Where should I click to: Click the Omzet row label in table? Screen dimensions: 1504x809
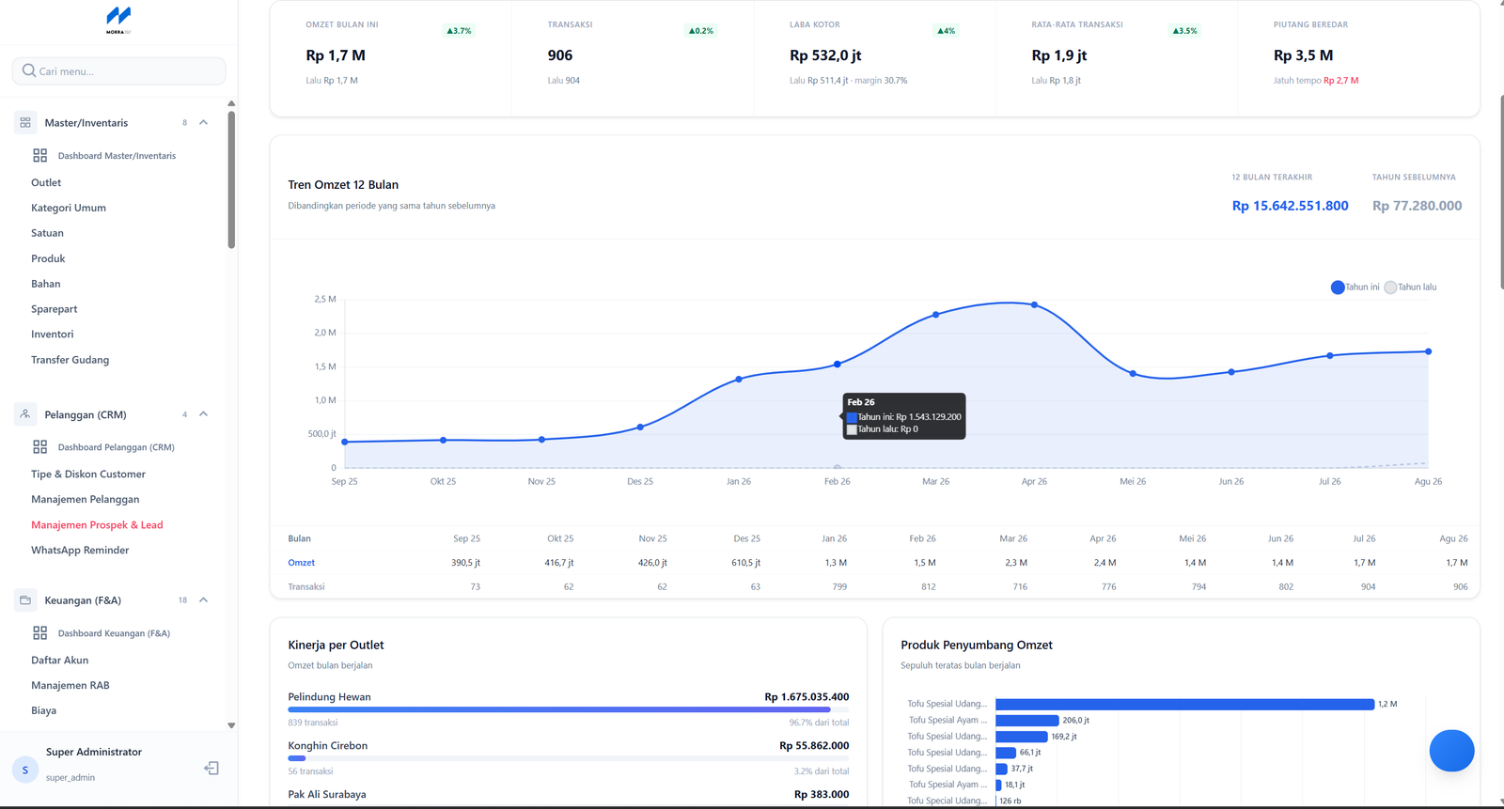(301, 562)
